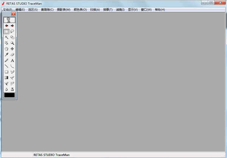Click the black foreground color swatch
This screenshot has height=158, width=227.
click(9, 95)
